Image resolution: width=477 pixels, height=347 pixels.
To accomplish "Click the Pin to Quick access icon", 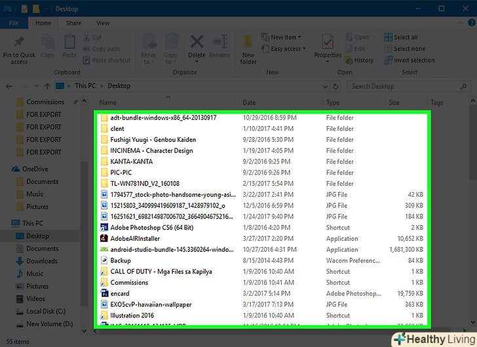I will click(19, 43).
